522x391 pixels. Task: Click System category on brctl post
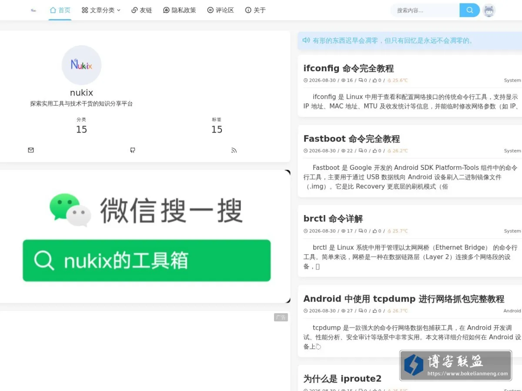click(x=512, y=231)
